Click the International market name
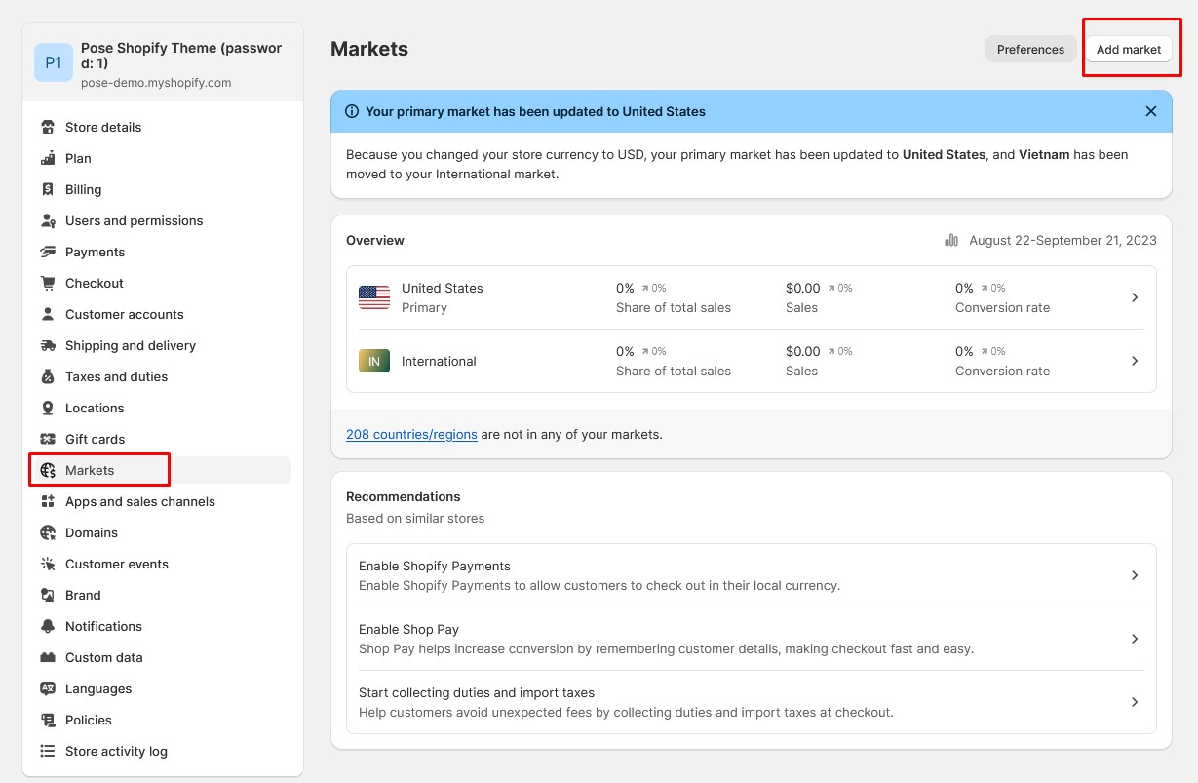This screenshot has height=783, width=1198. (x=439, y=361)
